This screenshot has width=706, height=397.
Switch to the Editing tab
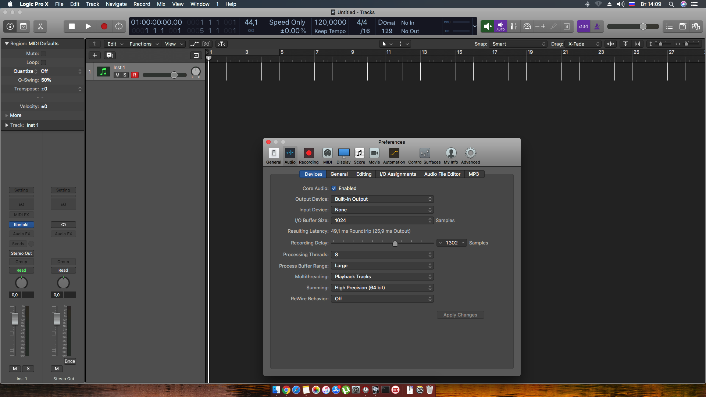pos(364,174)
